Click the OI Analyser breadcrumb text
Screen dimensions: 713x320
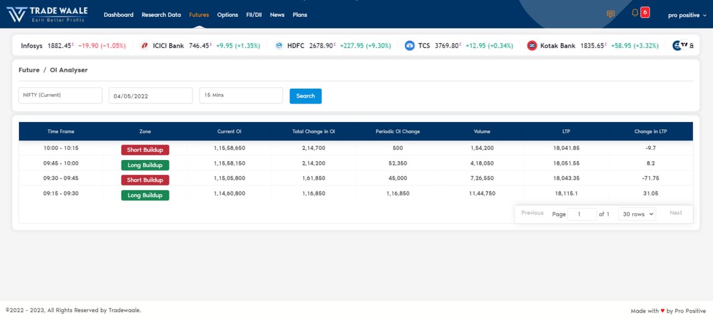point(68,70)
